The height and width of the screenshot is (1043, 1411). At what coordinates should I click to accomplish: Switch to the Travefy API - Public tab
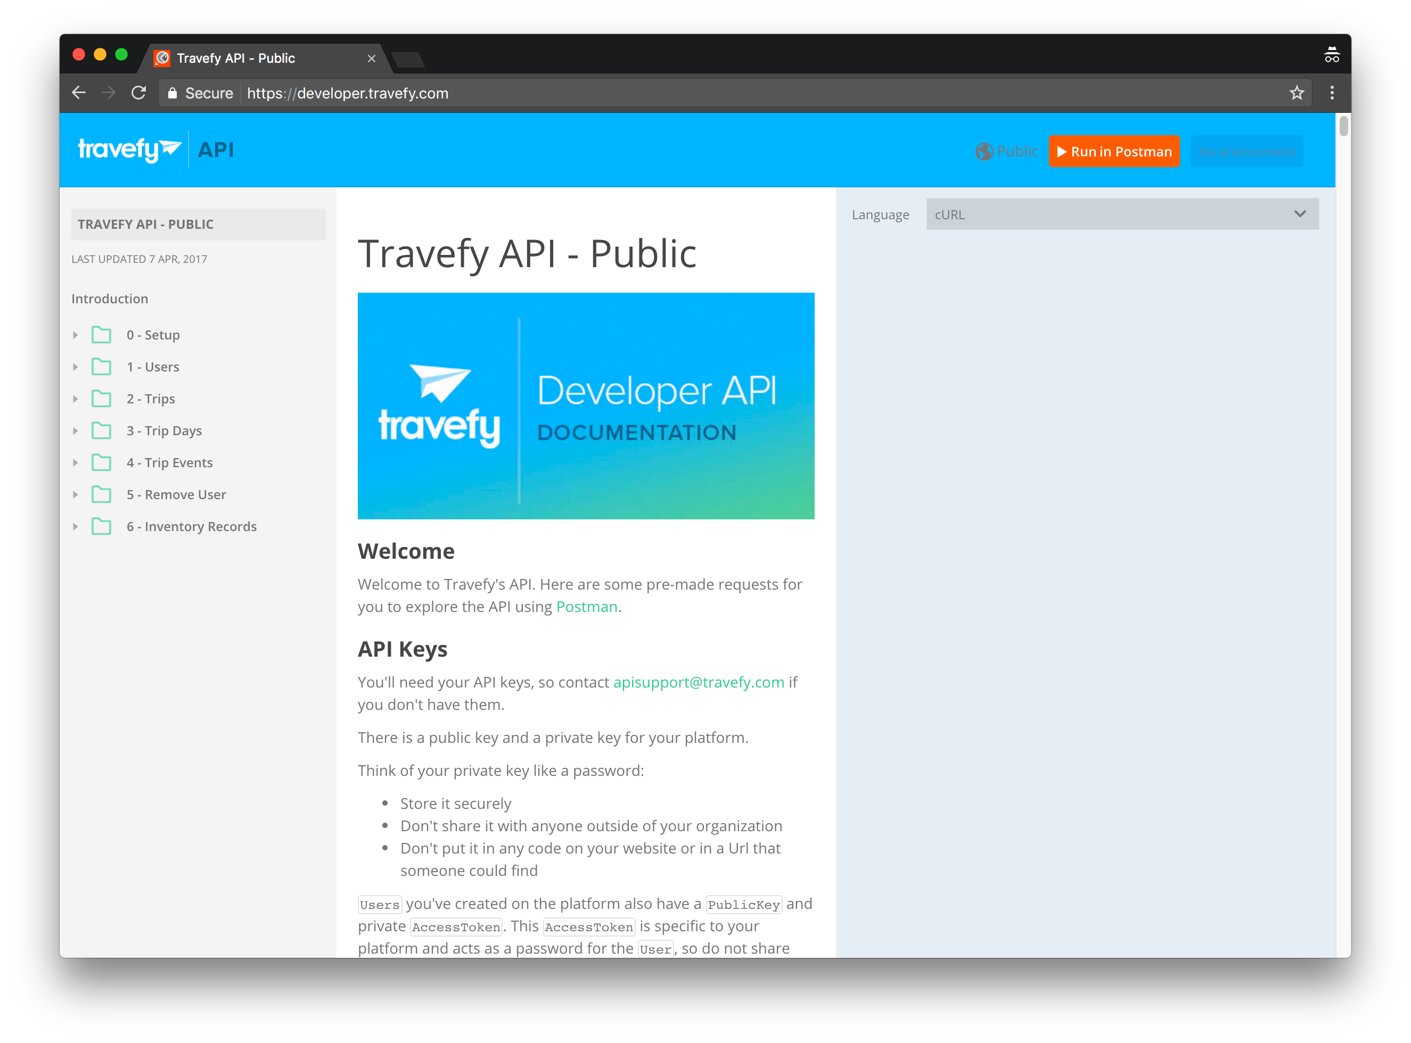coord(235,57)
